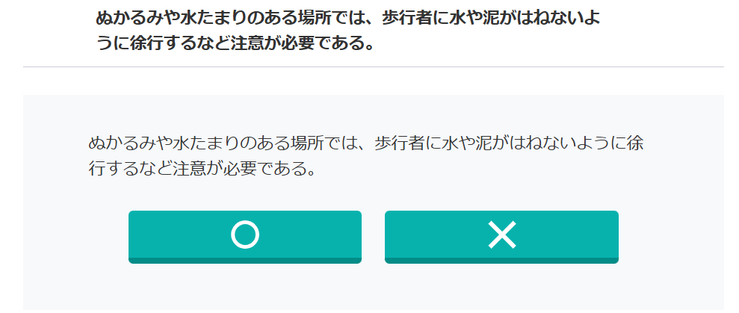
Task: Click right teal area of the × button
Action: [x=570, y=235]
